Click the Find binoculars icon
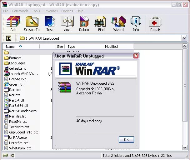Viewport: 190px width, 160px height. click(x=100, y=22)
